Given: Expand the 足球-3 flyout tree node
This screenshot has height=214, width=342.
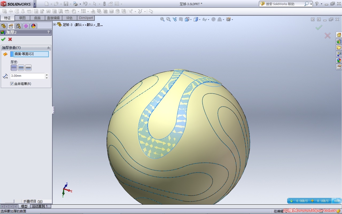Looking at the screenshot, I should pyautogui.click(x=55, y=25).
